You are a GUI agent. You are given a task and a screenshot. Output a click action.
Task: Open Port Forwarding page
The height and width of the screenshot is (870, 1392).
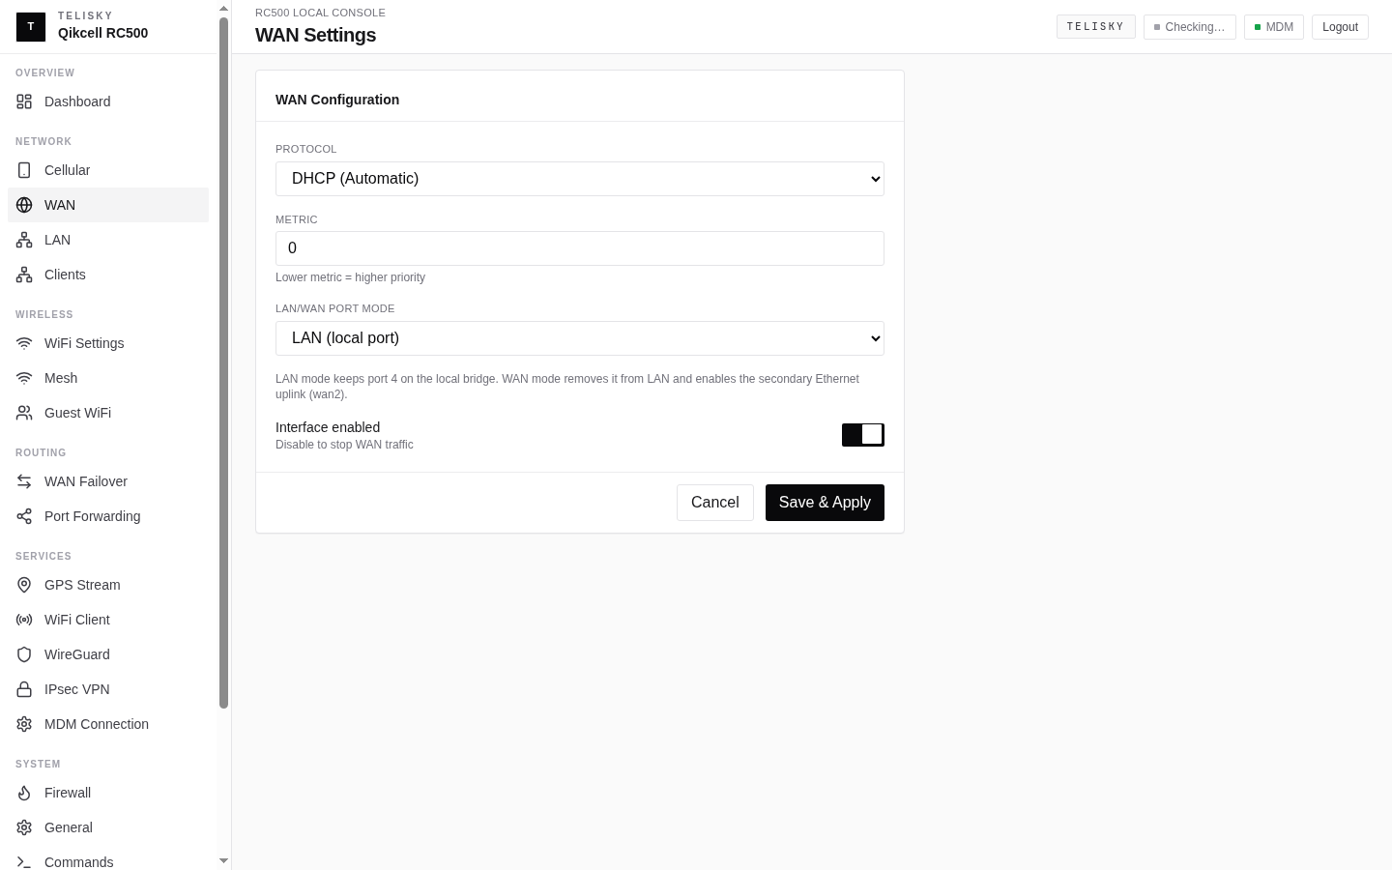108,516
